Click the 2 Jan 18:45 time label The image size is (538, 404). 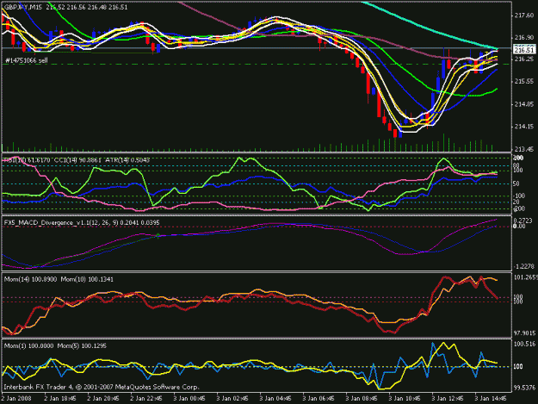click(60, 398)
